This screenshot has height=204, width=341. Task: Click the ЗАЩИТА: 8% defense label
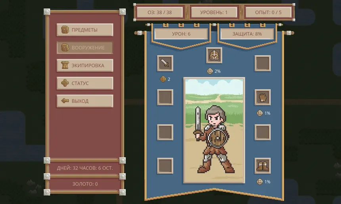click(x=247, y=34)
